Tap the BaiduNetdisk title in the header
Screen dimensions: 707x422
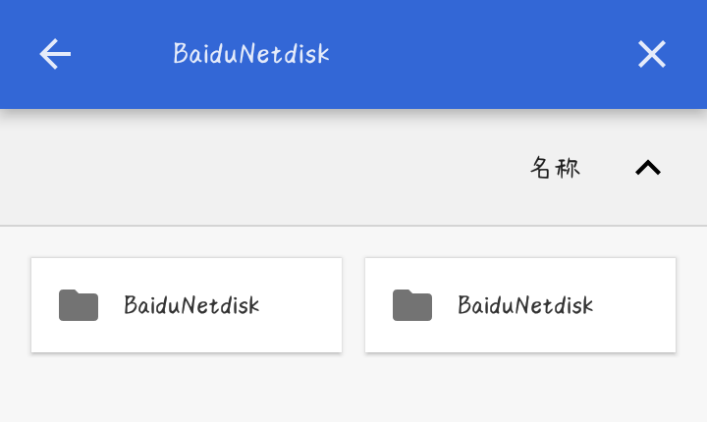point(251,54)
